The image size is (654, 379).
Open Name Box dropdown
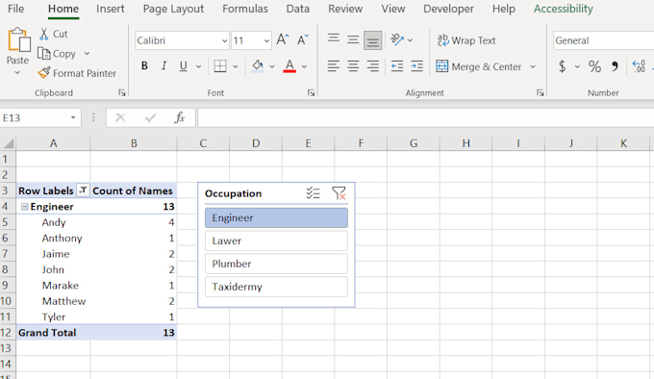click(x=73, y=117)
